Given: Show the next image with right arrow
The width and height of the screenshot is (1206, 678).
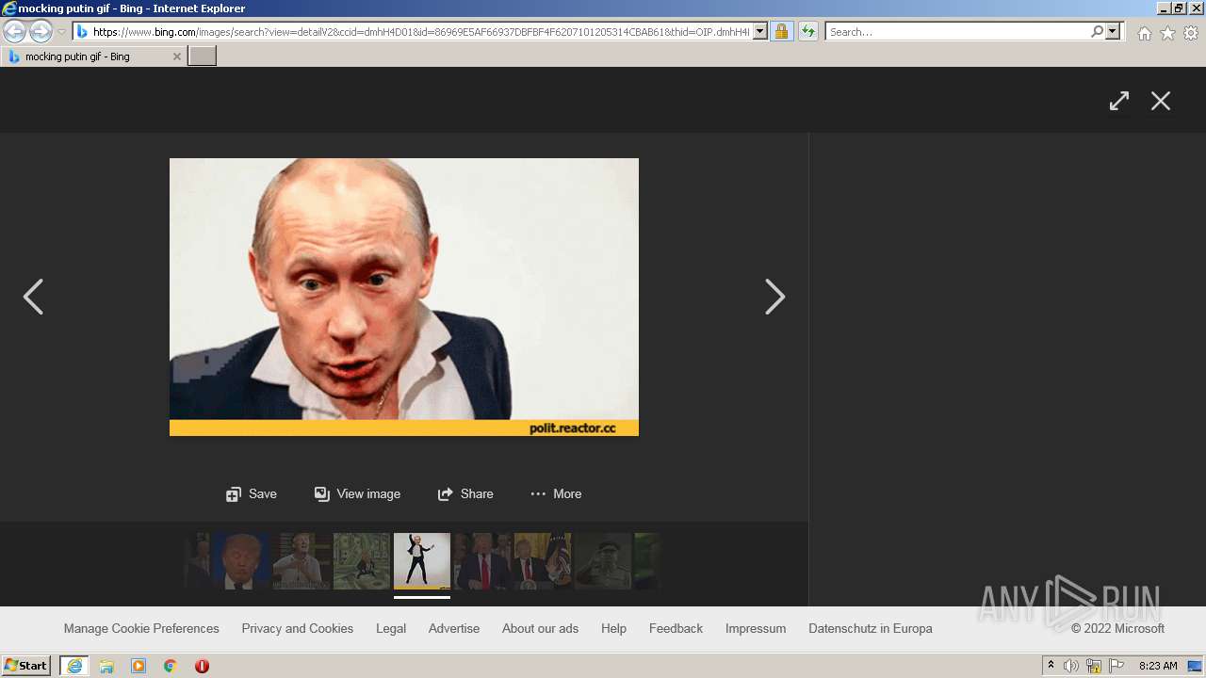Looking at the screenshot, I should 774,297.
